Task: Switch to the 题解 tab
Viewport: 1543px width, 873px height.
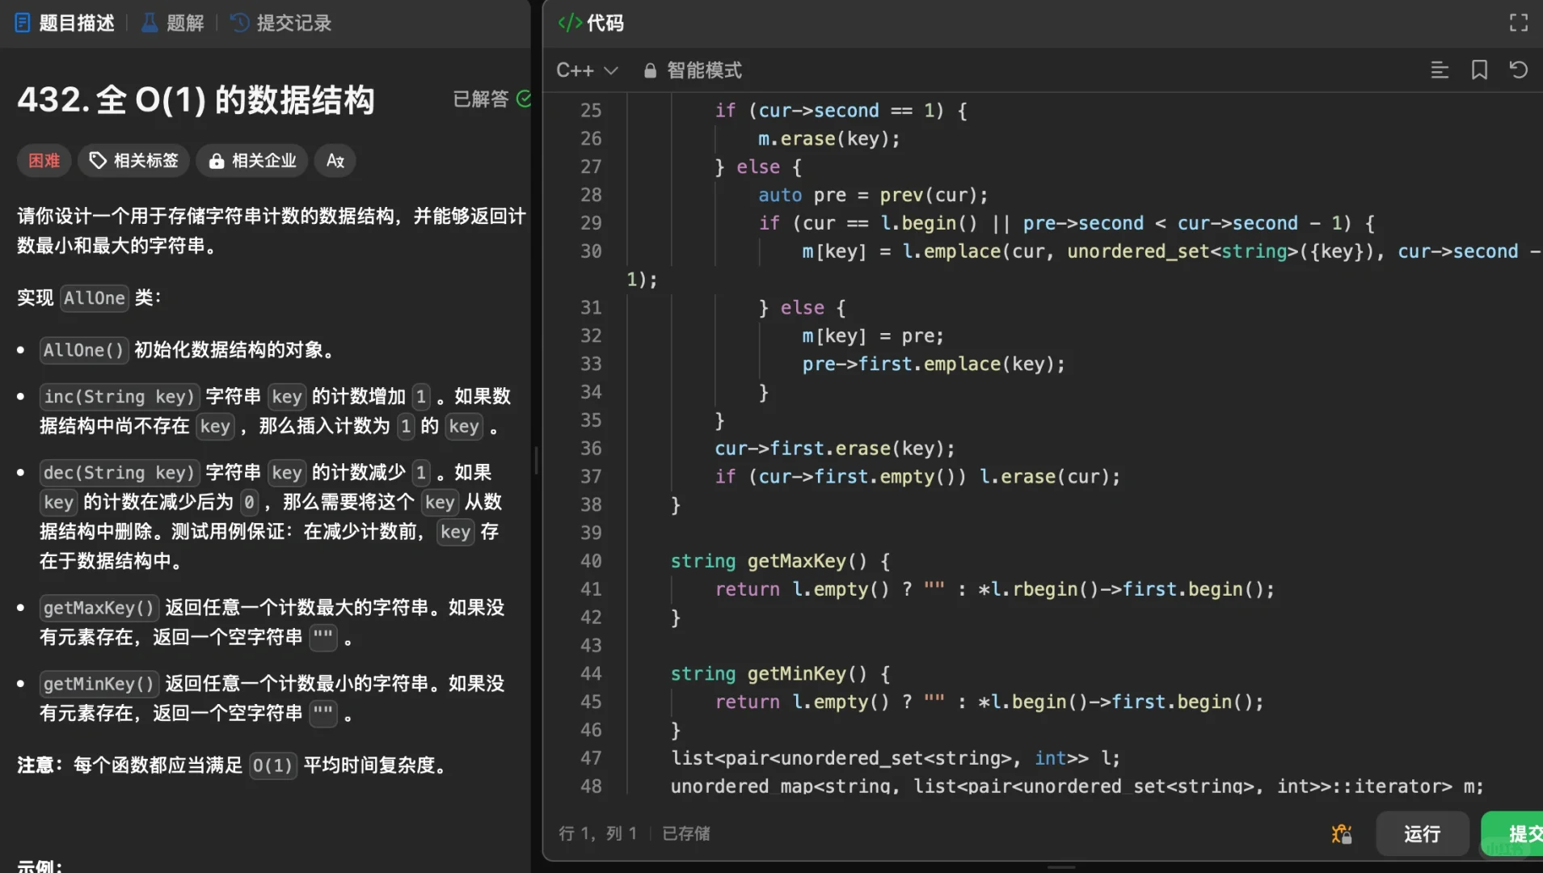Action: (173, 23)
